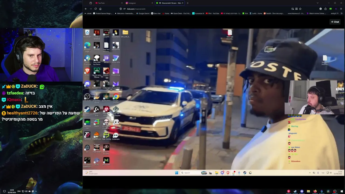Open the cobalt bookmark
Viewport: 345px width, 194px height.
pos(88,13)
